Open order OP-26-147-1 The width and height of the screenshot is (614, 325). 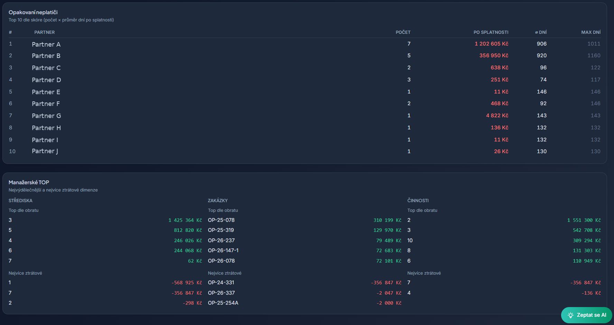223,250
